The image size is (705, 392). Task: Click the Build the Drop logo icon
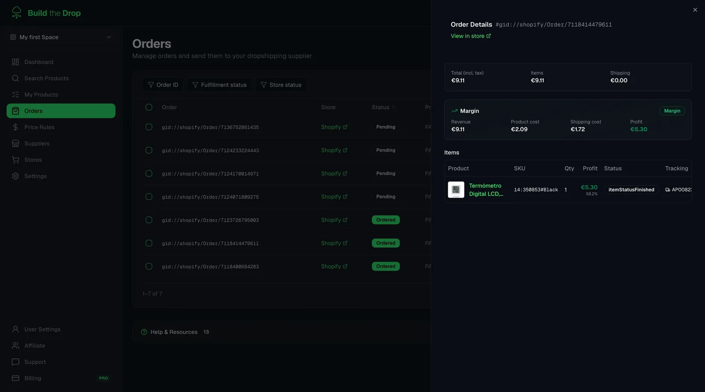[x=16, y=13]
